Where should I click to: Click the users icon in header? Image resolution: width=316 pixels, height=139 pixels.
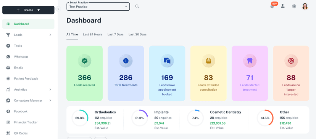tap(283, 6)
